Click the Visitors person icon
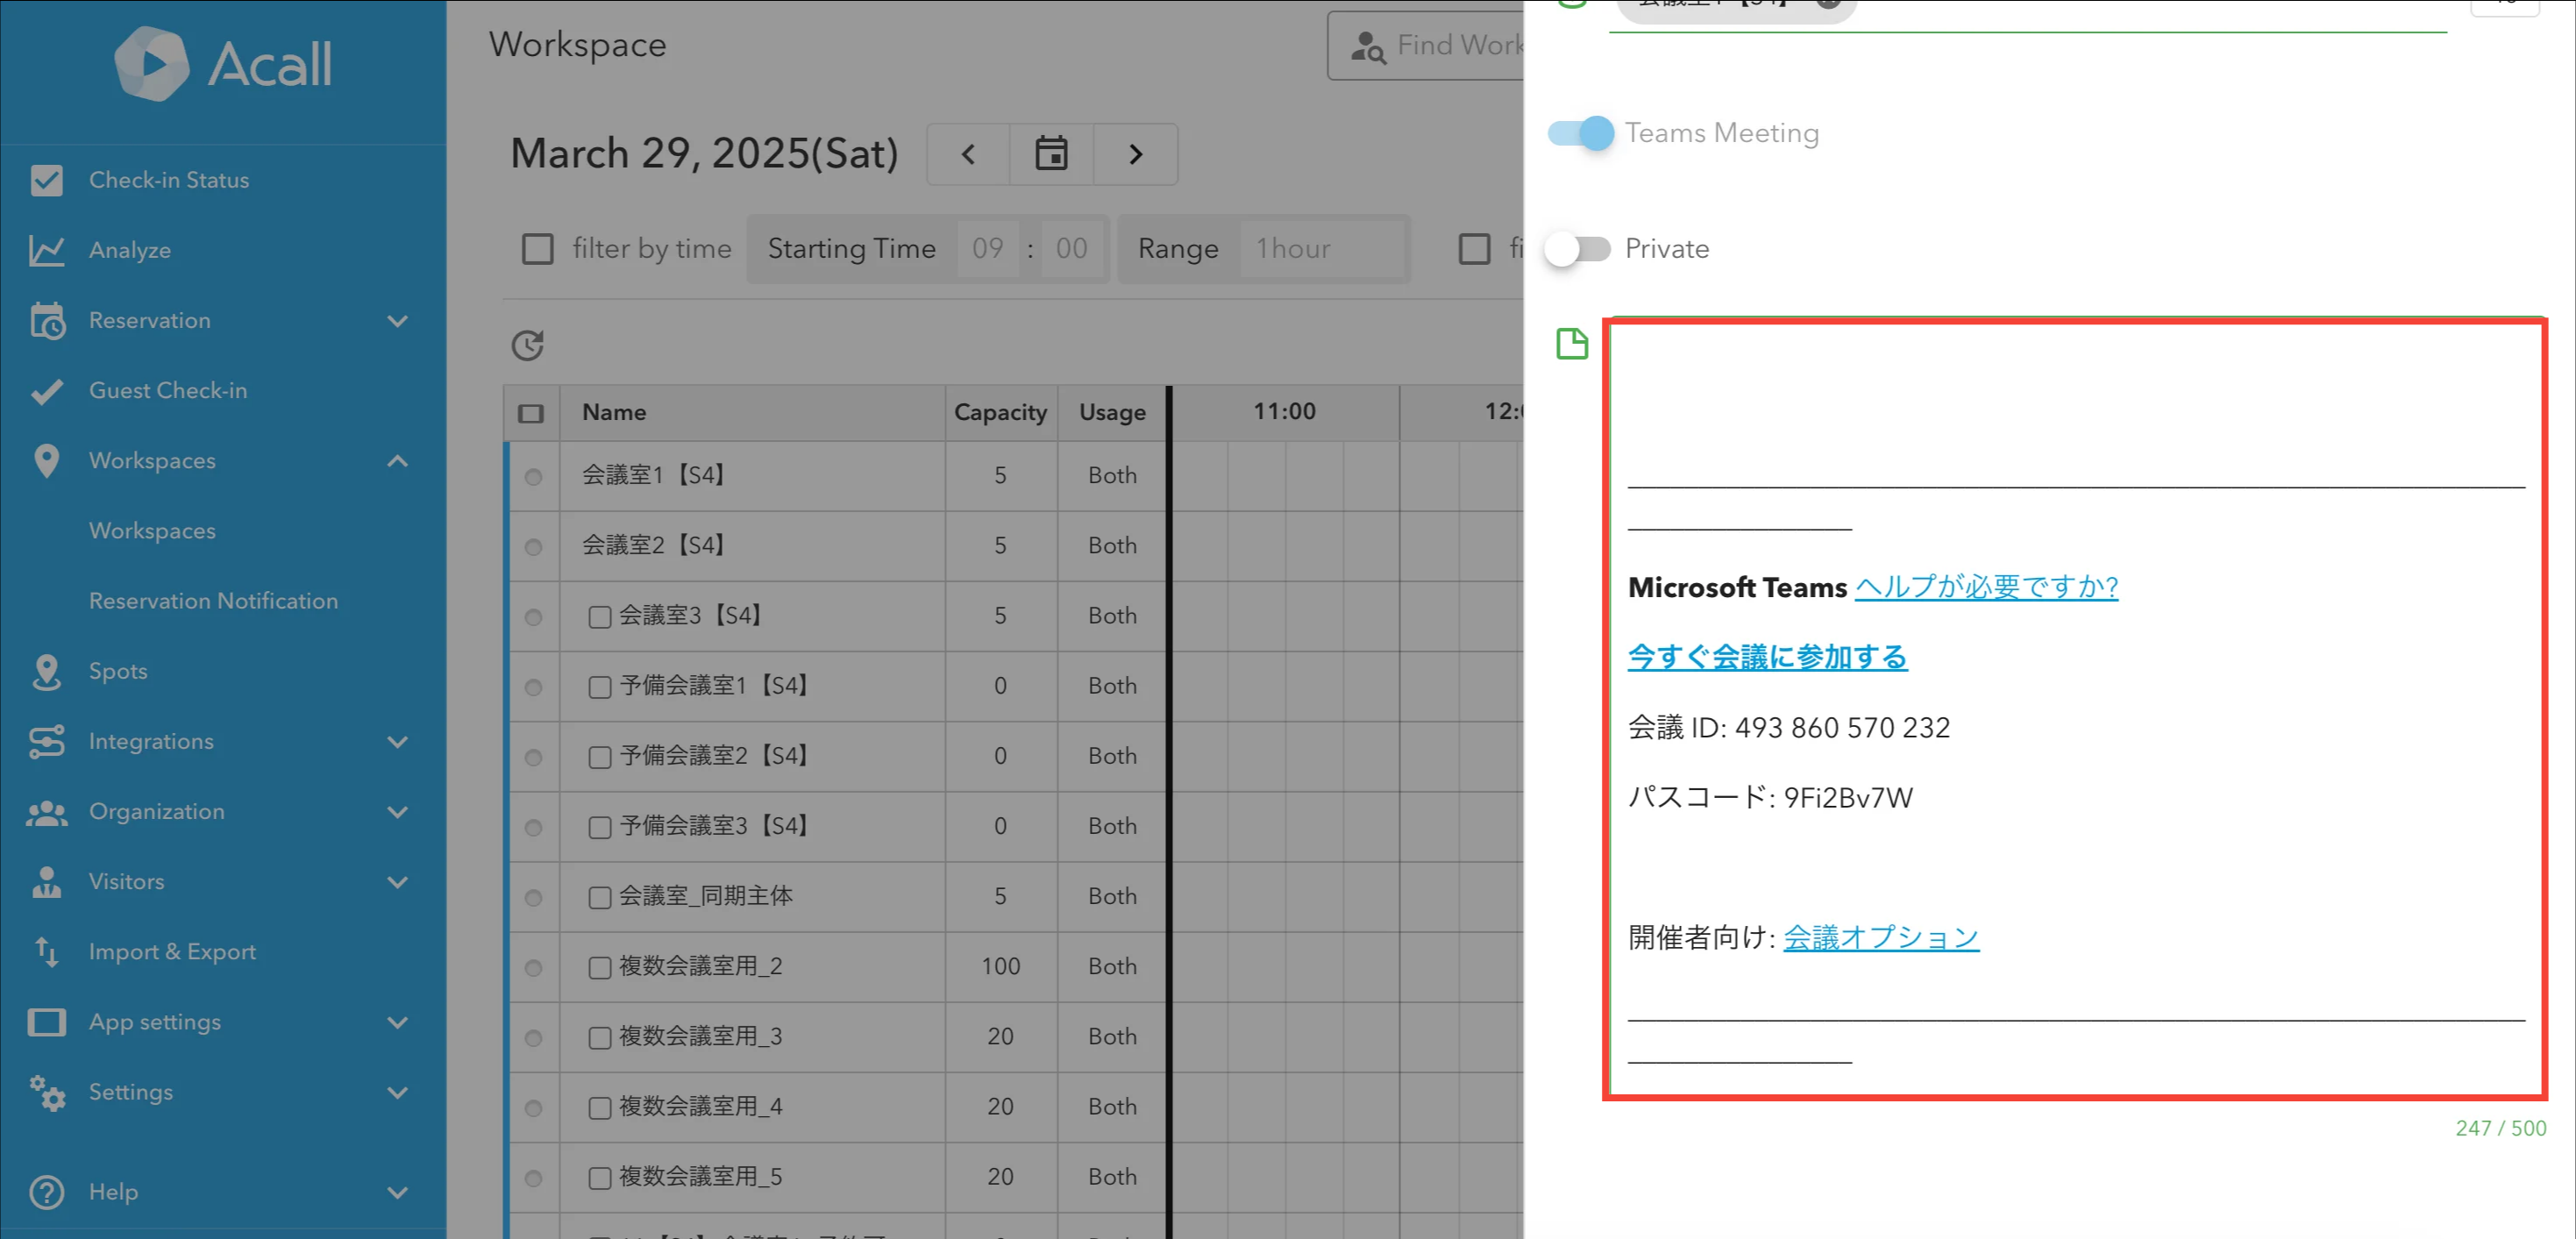 pos(46,882)
